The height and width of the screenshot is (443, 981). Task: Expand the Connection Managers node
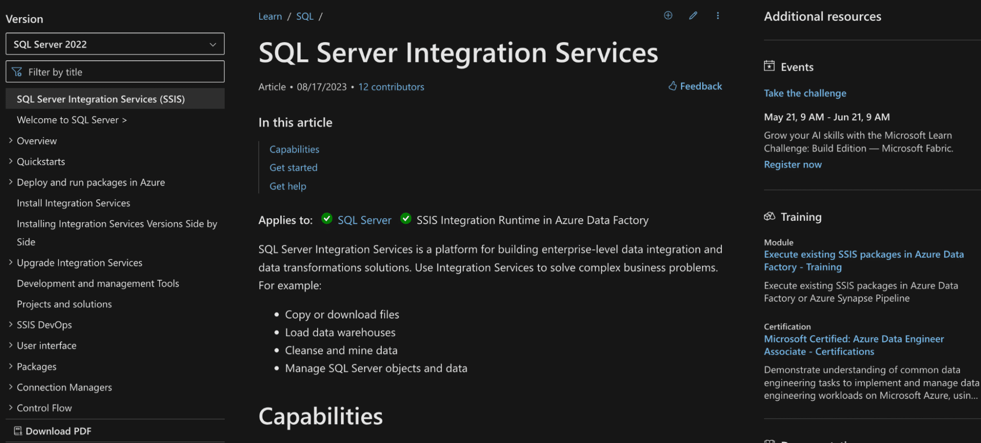(11, 387)
